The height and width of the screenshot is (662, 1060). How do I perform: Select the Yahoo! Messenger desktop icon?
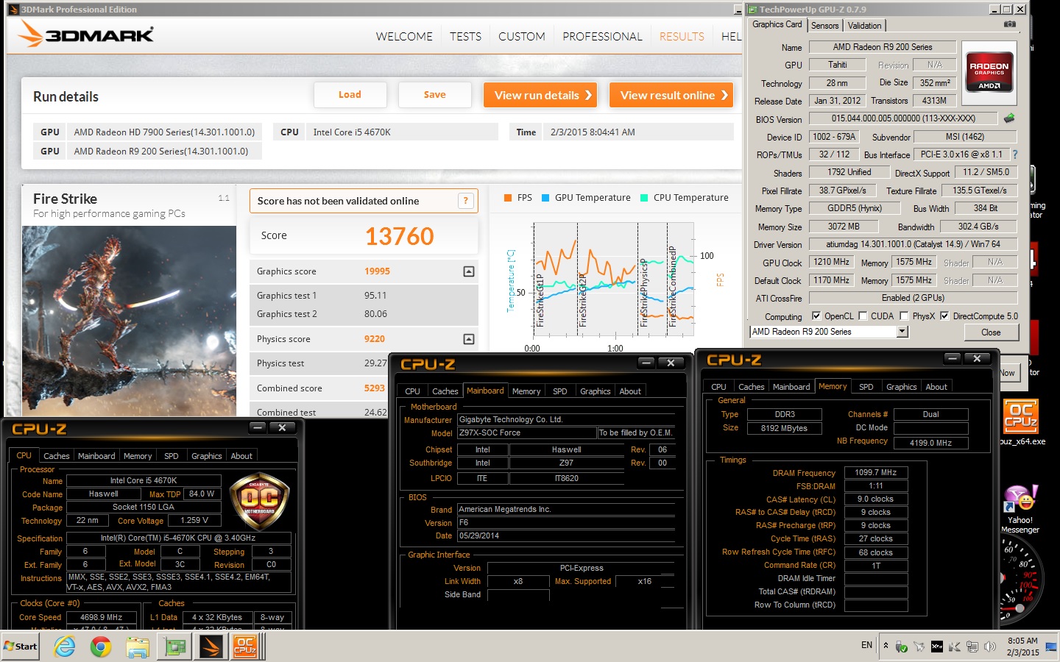1020,499
